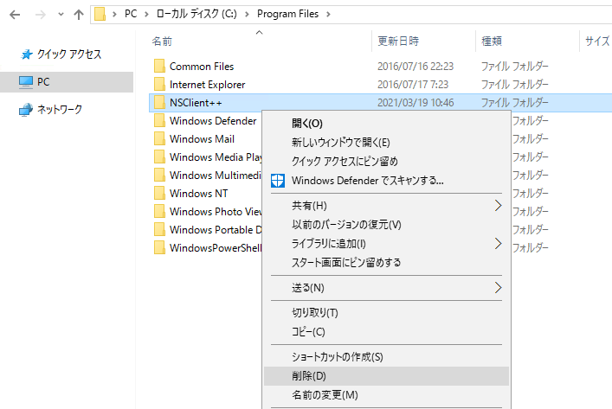
Task: Choose 名前の変更(M) in context menu
Action: pos(325,395)
